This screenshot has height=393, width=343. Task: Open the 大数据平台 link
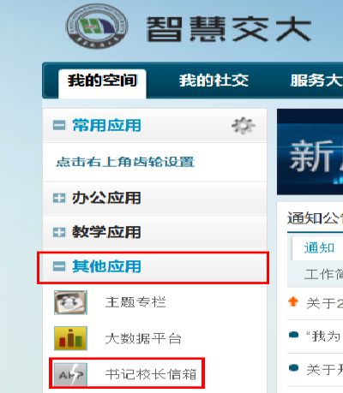(x=143, y=338)
